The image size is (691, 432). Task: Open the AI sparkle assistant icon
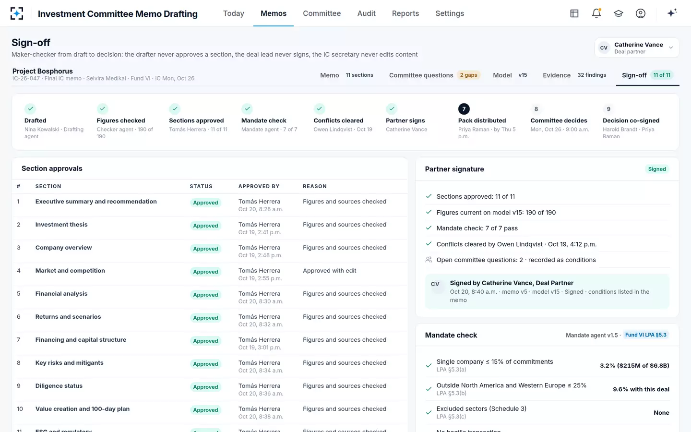tap(672, 13)
